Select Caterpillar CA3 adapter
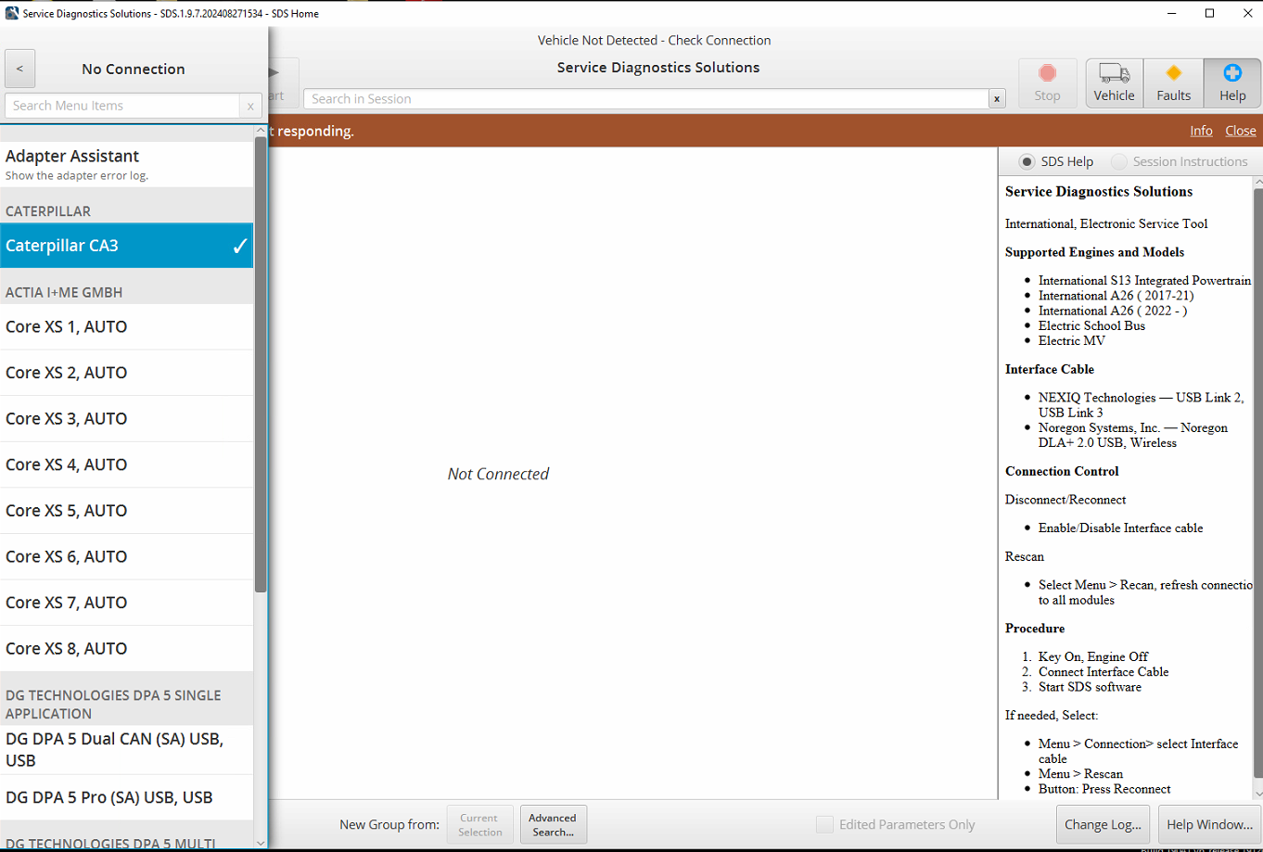This screenshot has width=1263, height=852. click(x=126, y=246)
